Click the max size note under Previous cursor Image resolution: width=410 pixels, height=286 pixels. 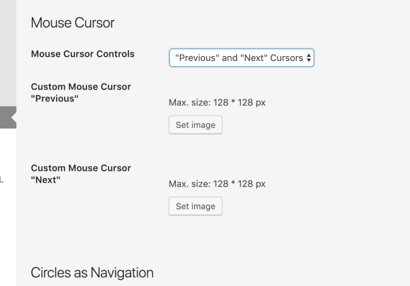[217, 103]
